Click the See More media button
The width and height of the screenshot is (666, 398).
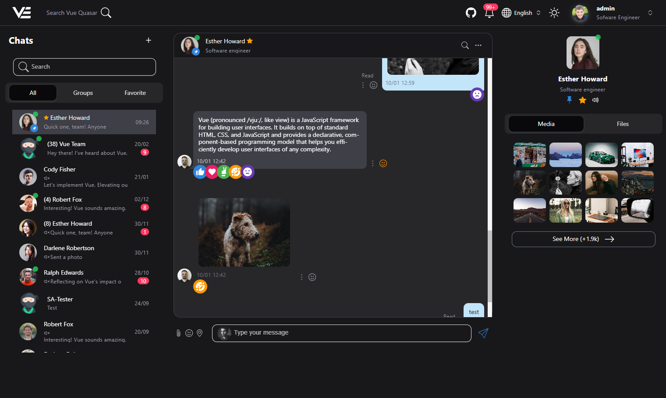tap(583, 239)
